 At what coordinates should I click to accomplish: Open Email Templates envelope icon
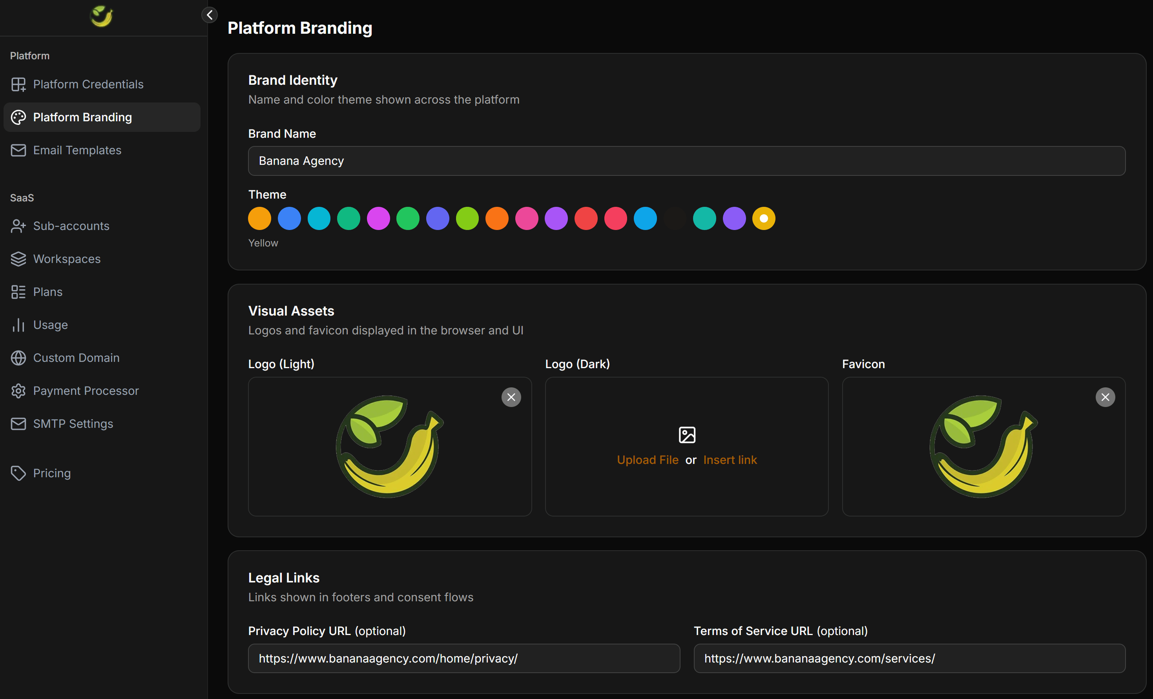18,150
